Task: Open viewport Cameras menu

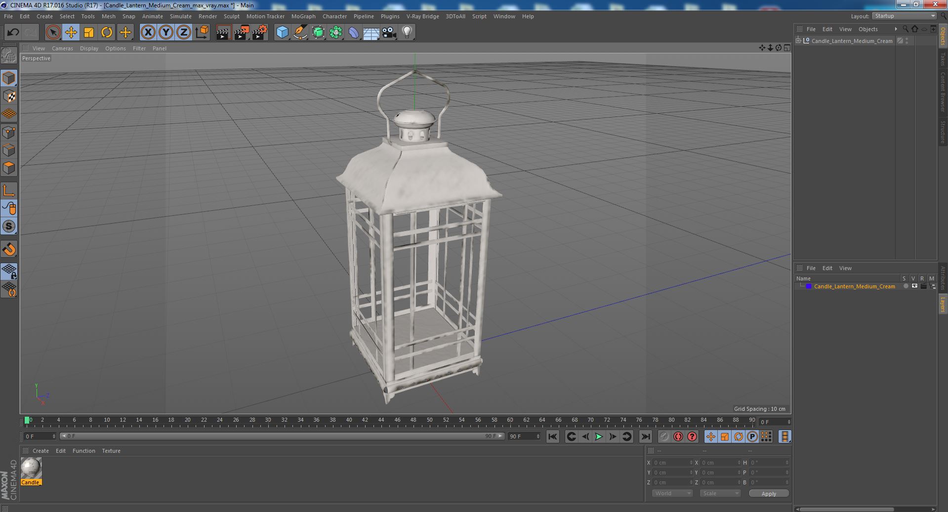Action: (x=62, y=48)
